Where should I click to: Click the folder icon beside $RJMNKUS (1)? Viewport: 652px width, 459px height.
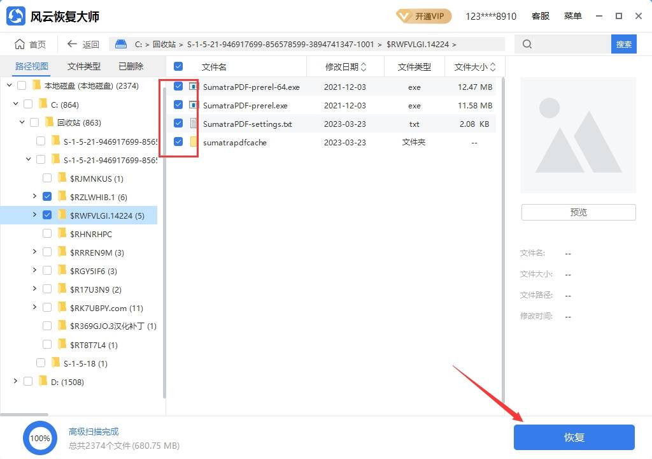[x=62, y=178]
